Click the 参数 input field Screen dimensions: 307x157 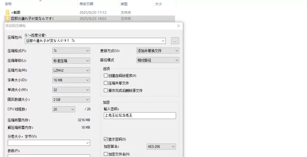(49, 155)
